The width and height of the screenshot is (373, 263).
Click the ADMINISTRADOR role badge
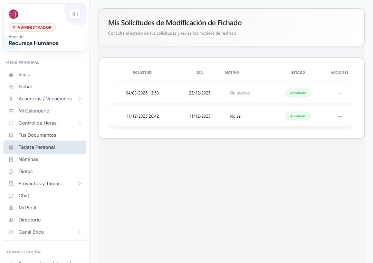pyautogui.click(x=32, y=27)
